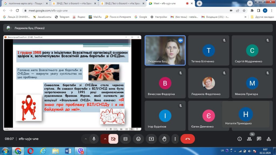The image size is (276, 155).
Task: Open the chat with everyone panel
Action: click(x=259, y=139)
